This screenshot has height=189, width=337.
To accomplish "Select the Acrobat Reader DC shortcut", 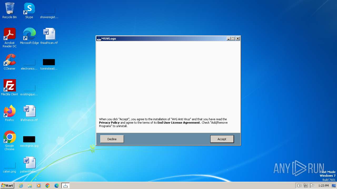I will tap(9, 38).
